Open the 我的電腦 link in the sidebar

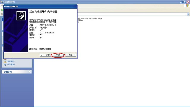click(11, 64)
